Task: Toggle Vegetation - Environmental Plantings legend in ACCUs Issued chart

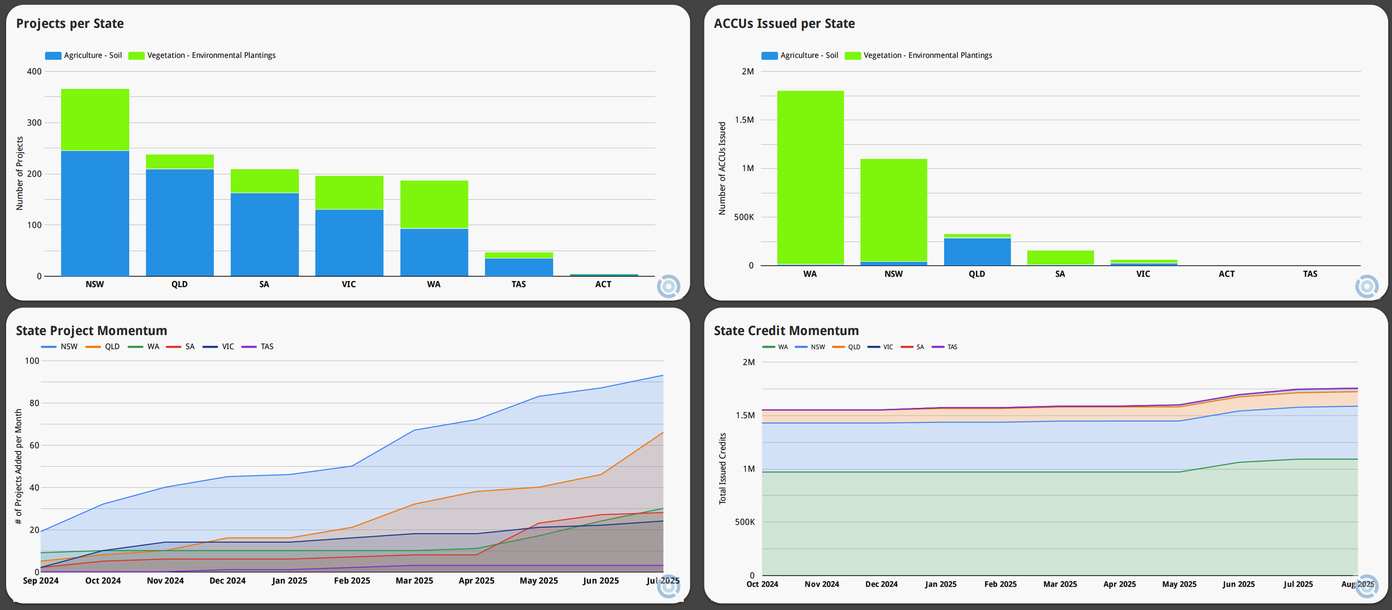Action: click(918, 55)
